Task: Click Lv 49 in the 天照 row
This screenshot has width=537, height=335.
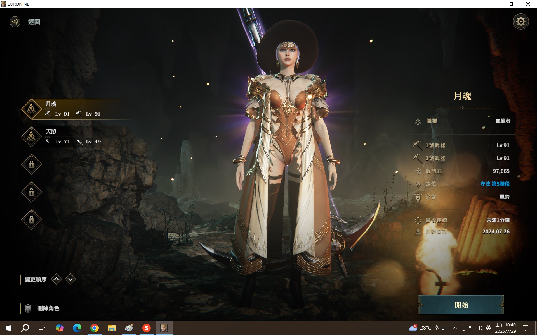Action: click(93, 142)
